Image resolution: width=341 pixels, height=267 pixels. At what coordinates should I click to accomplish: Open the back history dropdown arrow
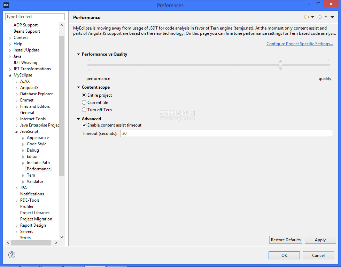pos(312,17)
